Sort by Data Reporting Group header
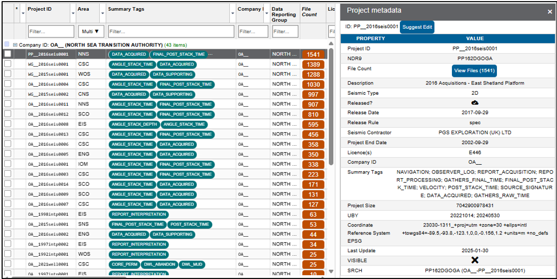The image size is (557, 279). click(x=284, y=15)
